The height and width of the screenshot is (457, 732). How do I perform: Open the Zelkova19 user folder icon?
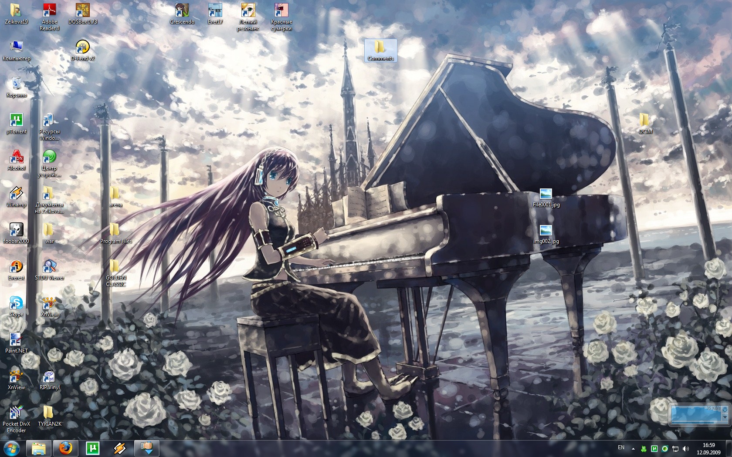(x=16, y=14)
